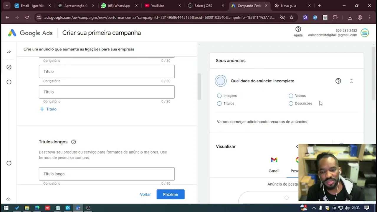The width and height of the screenshot is (377, 212).
Task: Switch to the Nova guia tab
Action: (292, 6)
